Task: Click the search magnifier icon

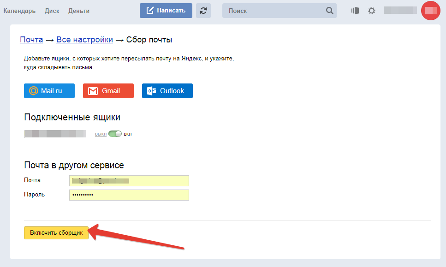Action: pos(329,11)
